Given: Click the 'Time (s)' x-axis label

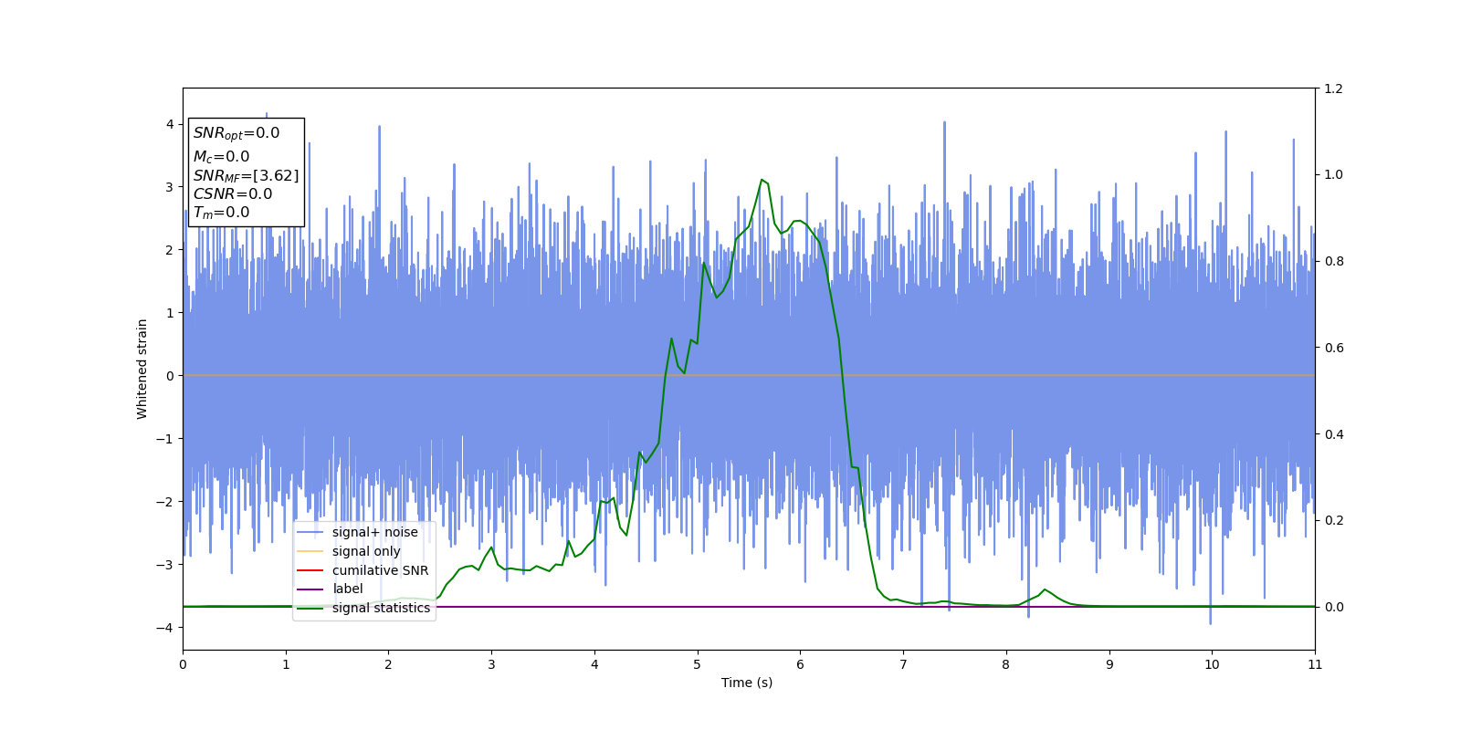Looking at the screenshot, I should (x=747, y=683).
